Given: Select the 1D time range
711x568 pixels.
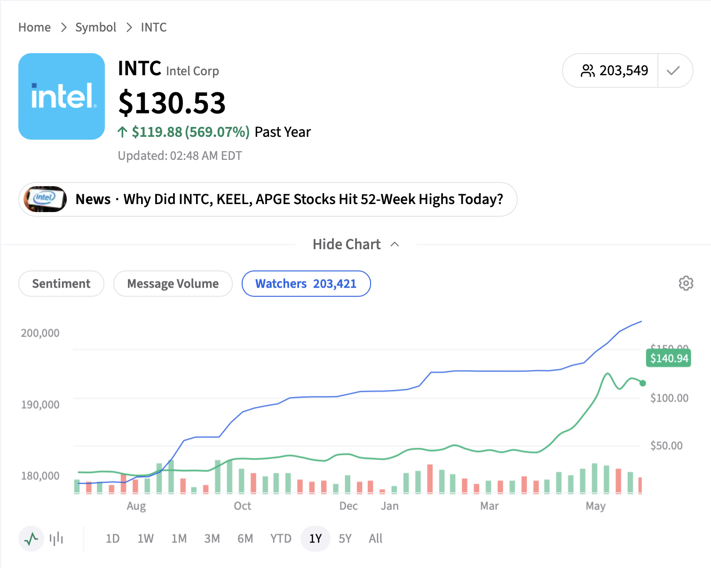Looking at the screenshot, I should pos(112,538).
